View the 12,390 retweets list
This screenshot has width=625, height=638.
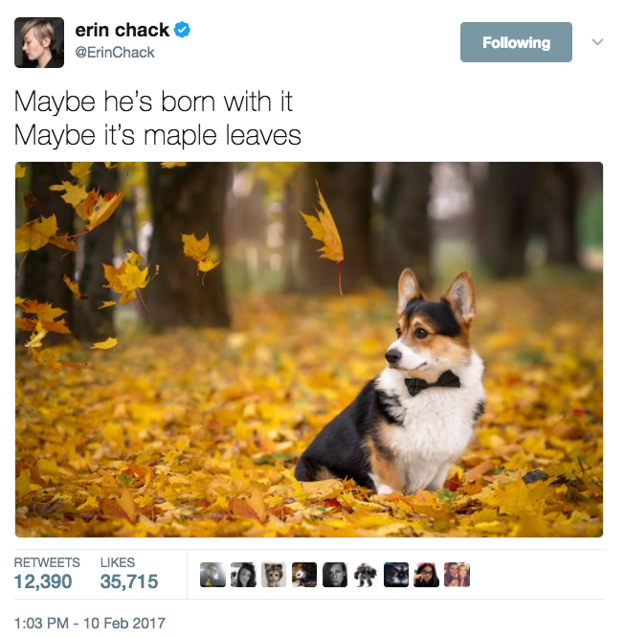pyautogui.click(x=47, y=573)
